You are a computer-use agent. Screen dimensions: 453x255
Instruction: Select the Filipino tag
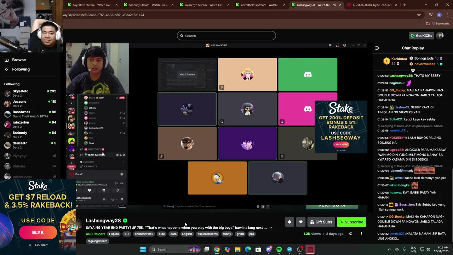tap(114, 234)
